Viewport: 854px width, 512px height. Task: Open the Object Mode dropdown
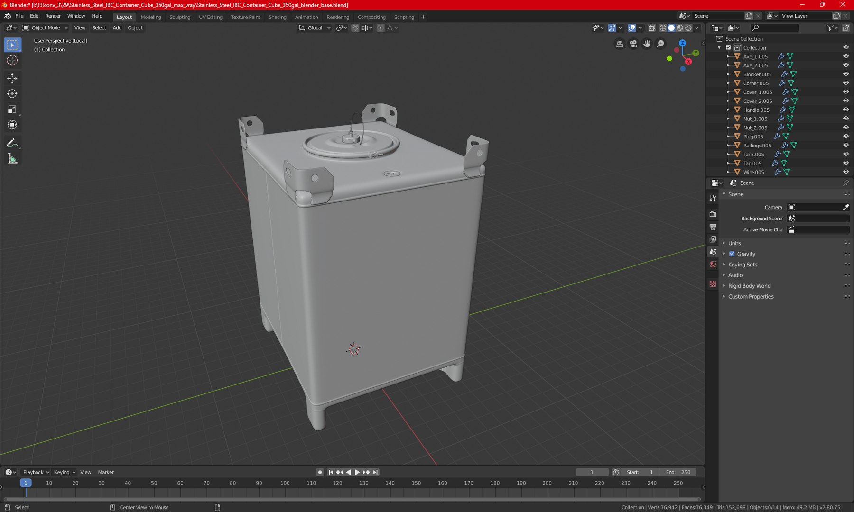[x=46, y=28]
